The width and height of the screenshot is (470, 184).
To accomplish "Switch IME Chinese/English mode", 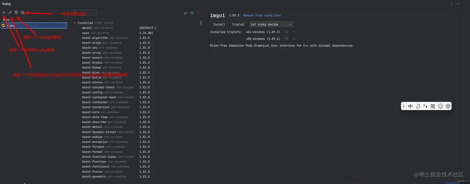I will [x=410, y=106].
